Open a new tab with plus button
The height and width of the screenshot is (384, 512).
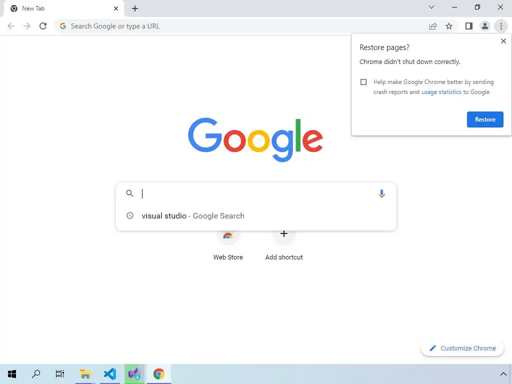click(x=135, y=9)
